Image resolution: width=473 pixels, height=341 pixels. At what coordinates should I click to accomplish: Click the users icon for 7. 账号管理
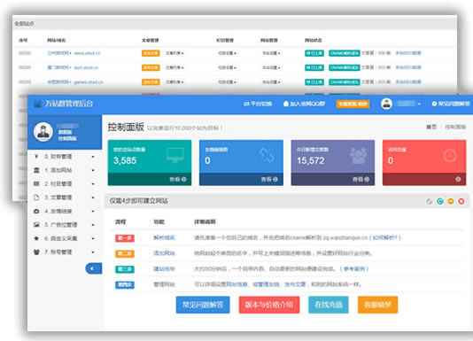(36, 252)
